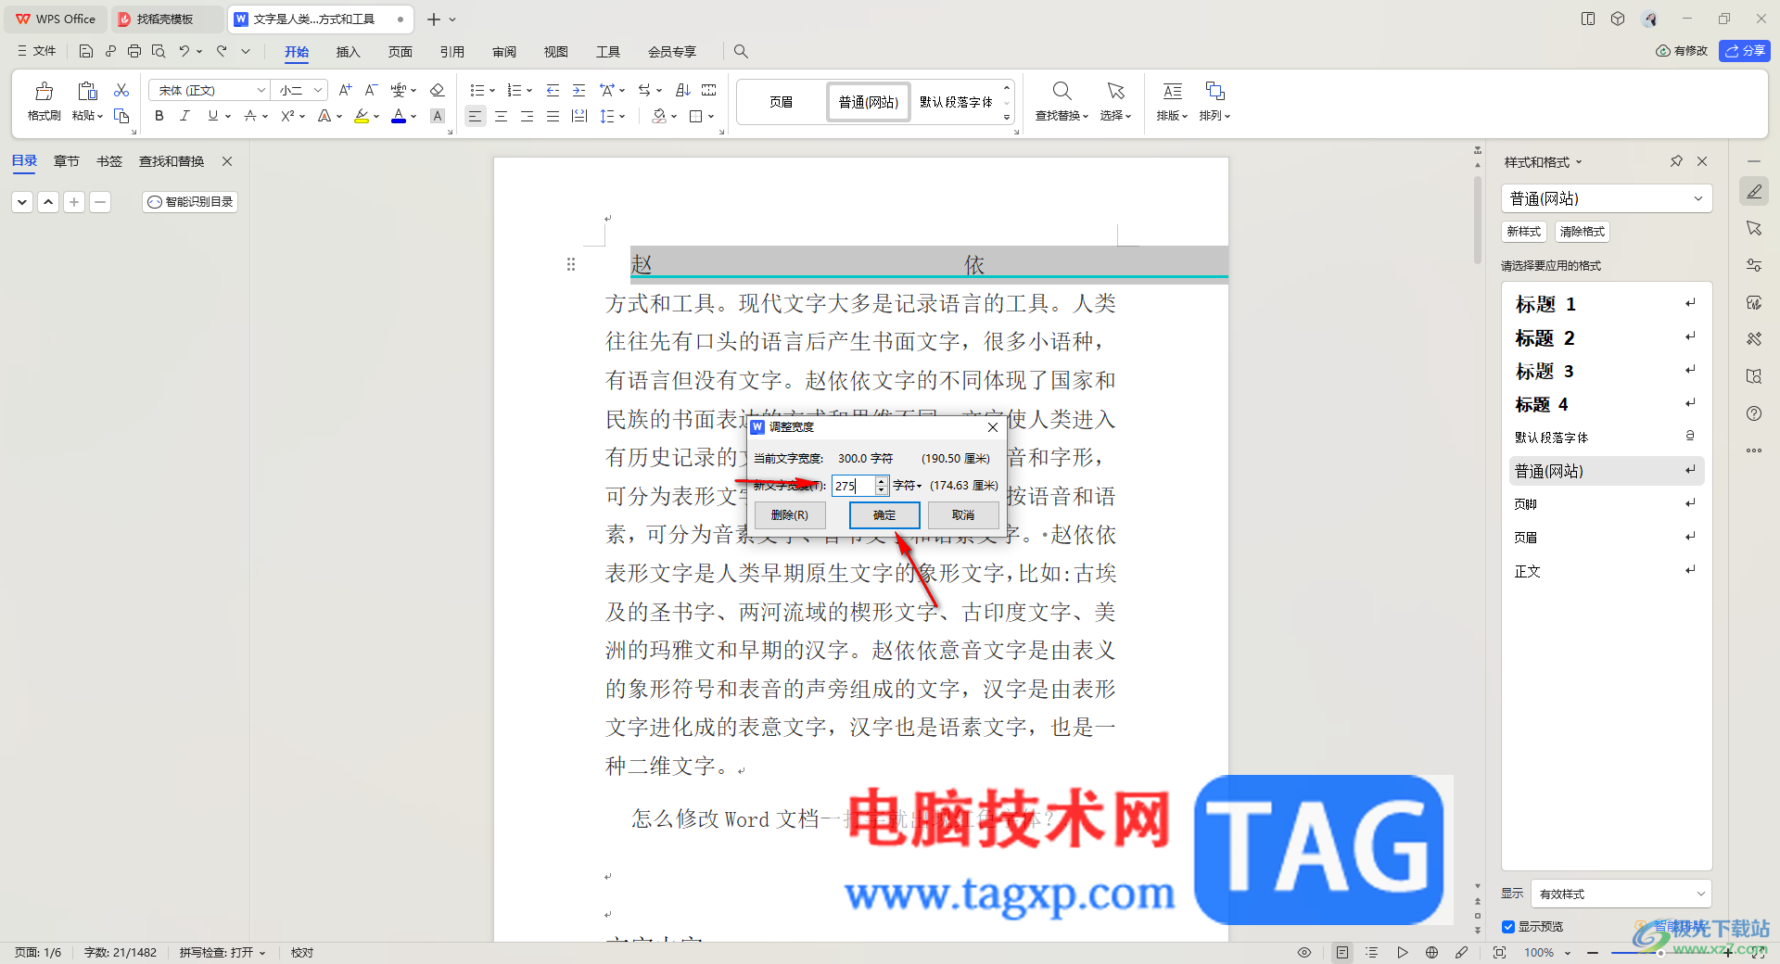Close the 调整宽度 dialog with X
1780x964 pixels.
click(x=993, y=427)
